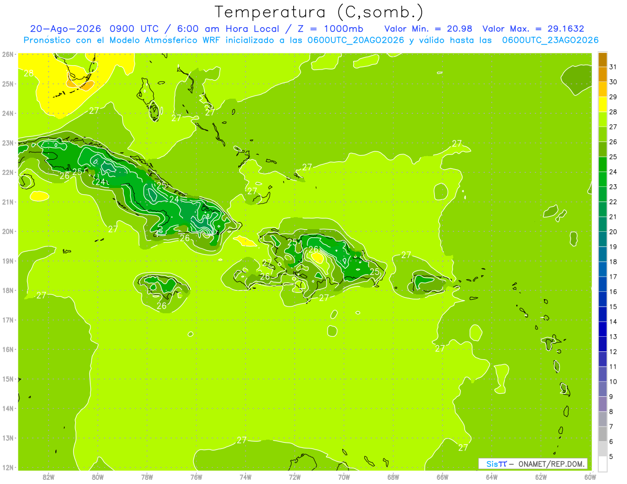Click the color bar label '31'
627x484 pixels.
[613, 67]
